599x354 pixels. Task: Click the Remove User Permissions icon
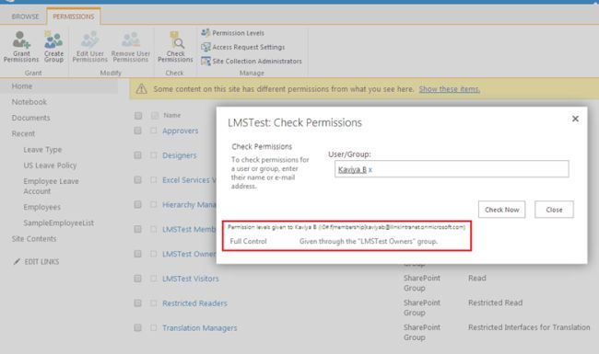(131, 40)
